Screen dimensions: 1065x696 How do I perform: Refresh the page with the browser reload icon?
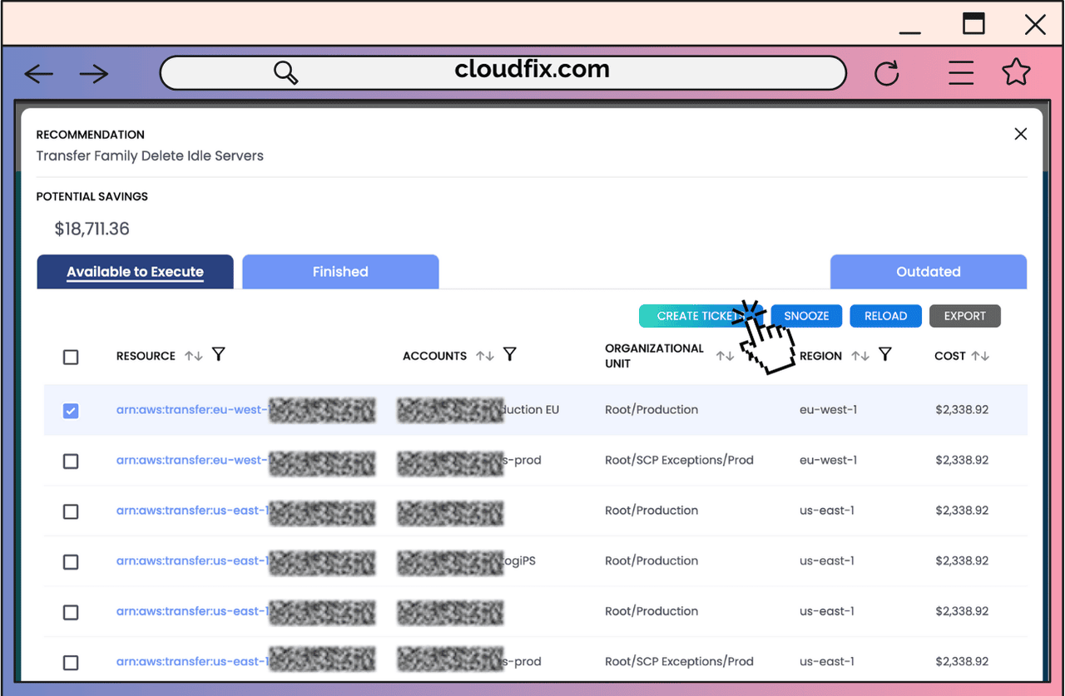coord(887,73)
